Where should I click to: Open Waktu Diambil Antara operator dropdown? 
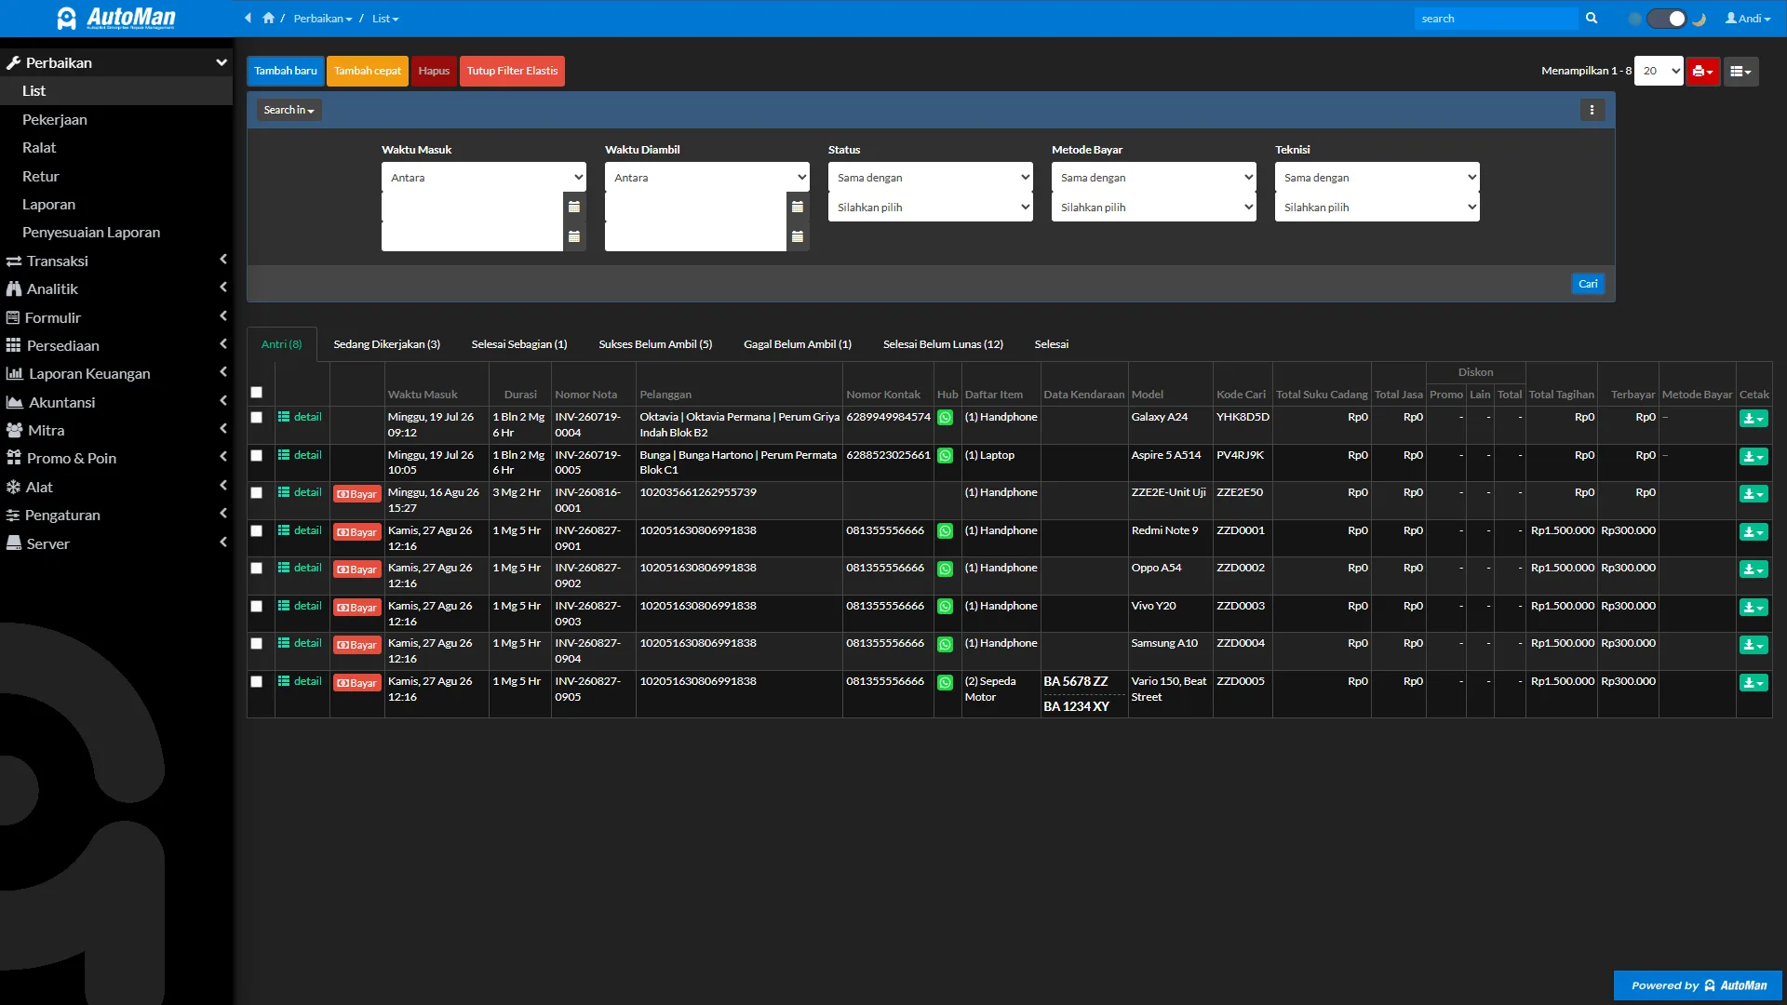click(707, 178)
